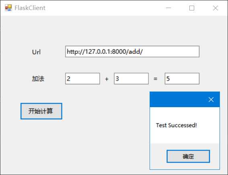
Task: Click the result field showing 5
Action: pos(182,79)
